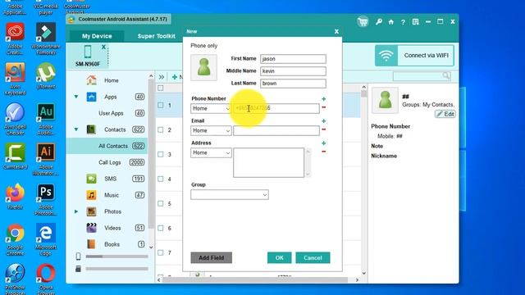Click the SD card storage usage bar
This screenshot has height=295, width=525.
116,269
